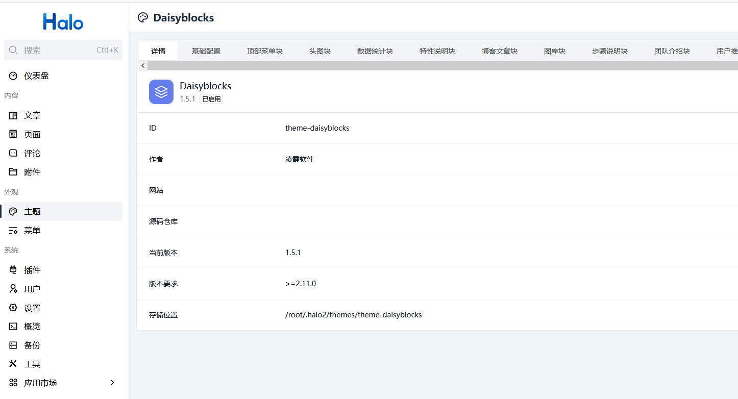Screen dimensions: 738x399
Task: Go to the 数据统计块 tab
Action: (375, 51)
